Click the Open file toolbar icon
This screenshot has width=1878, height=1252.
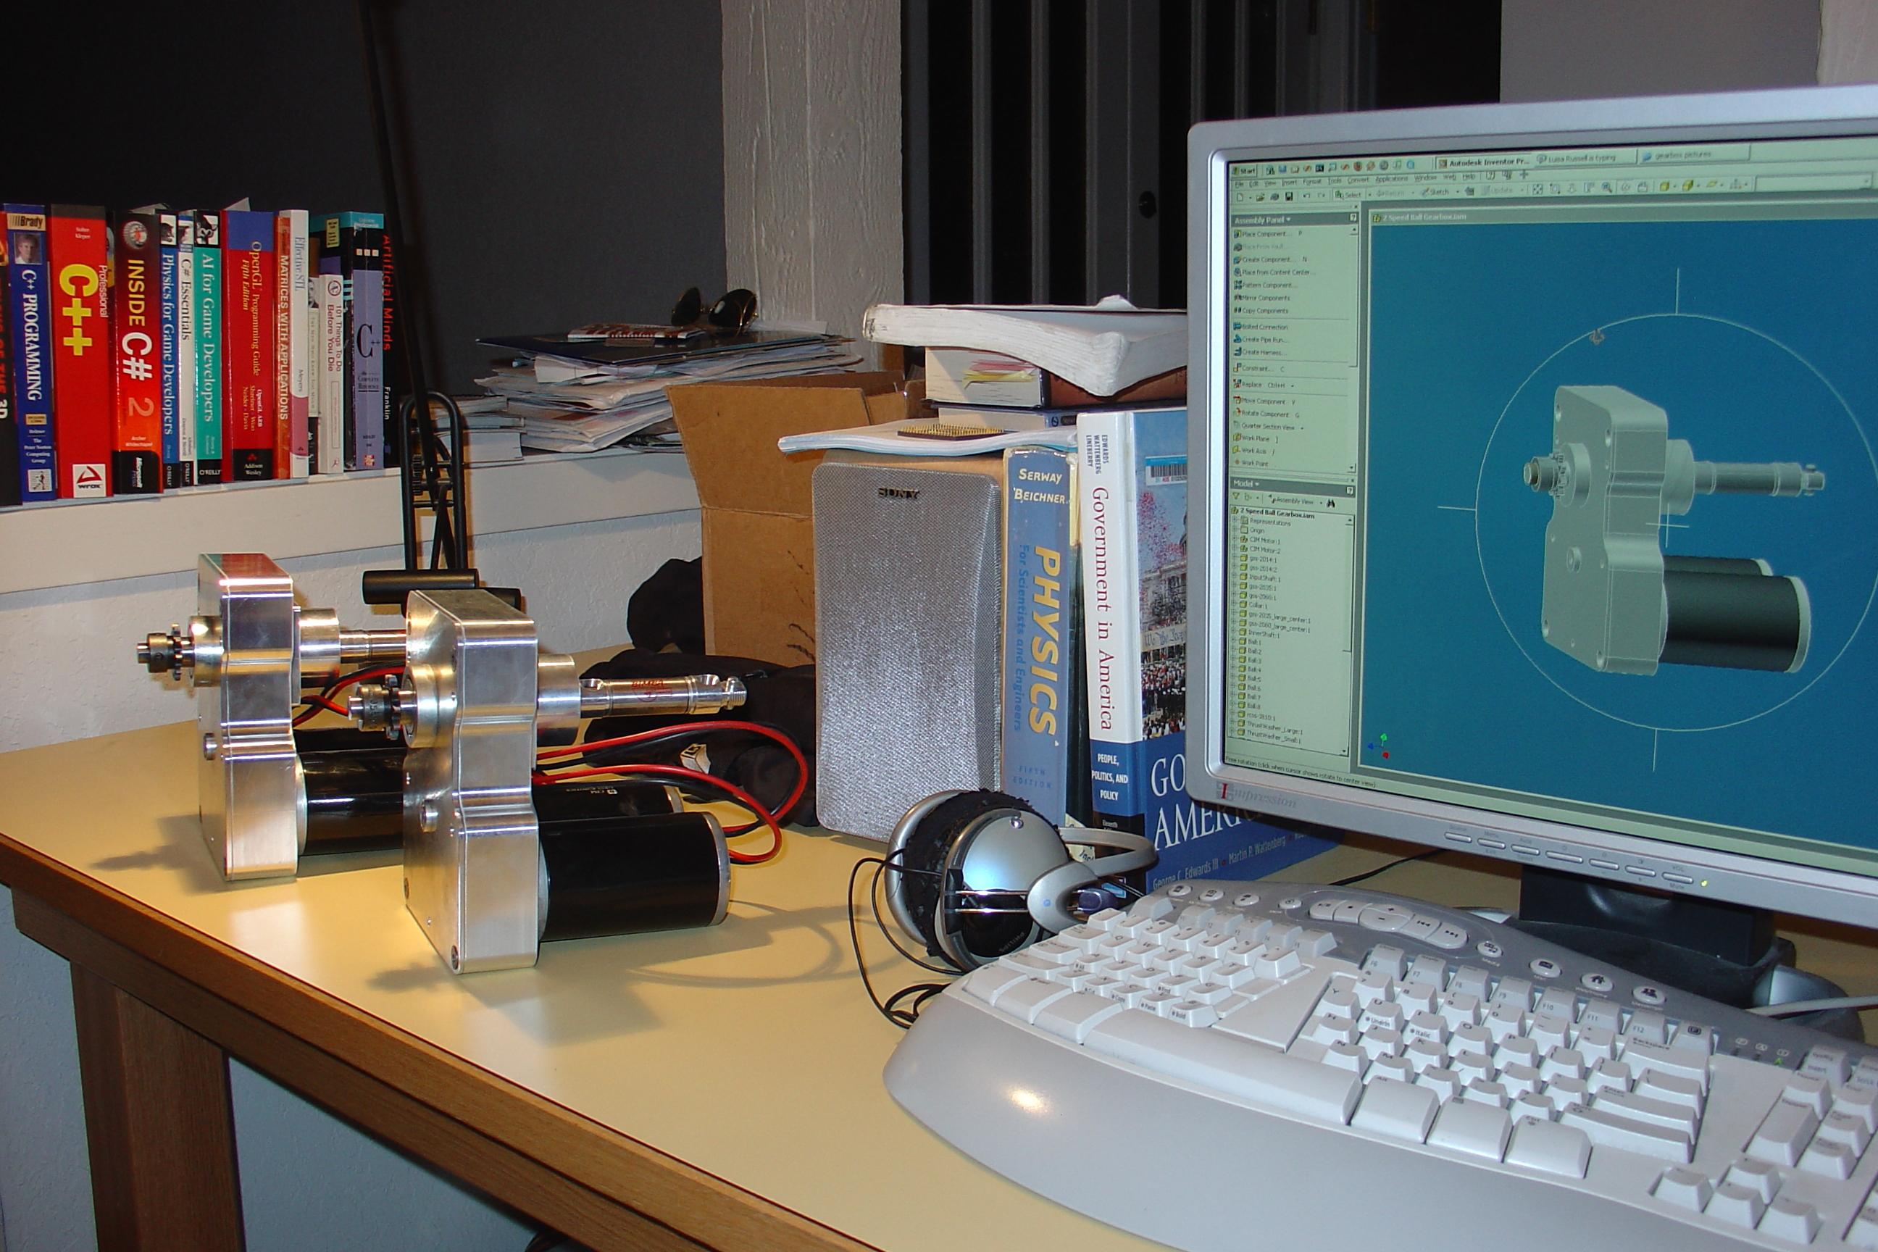pyautogui.click(x=1260, y=196)
